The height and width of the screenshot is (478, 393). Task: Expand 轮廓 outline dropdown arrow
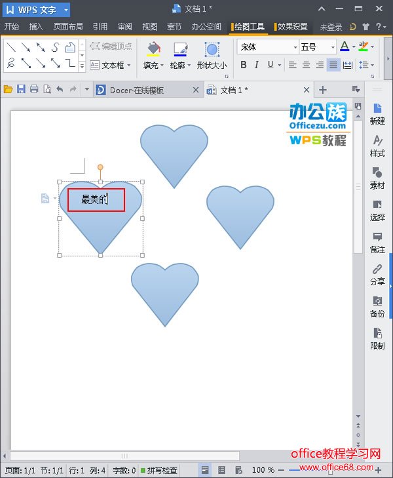tap(189, 65)
